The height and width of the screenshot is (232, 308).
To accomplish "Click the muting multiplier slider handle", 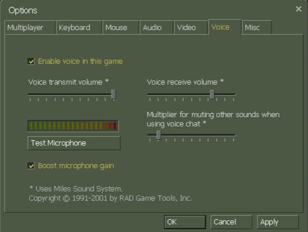I will 158,135.
